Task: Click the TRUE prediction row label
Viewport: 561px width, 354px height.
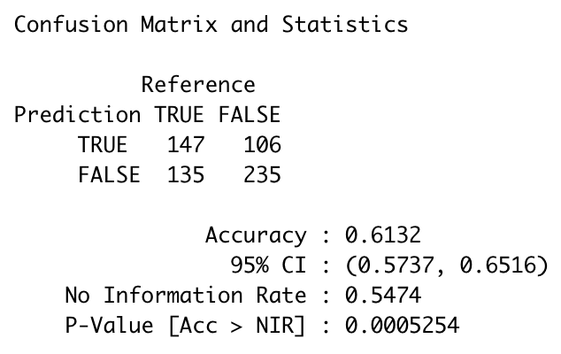Action: click(103, 144)
